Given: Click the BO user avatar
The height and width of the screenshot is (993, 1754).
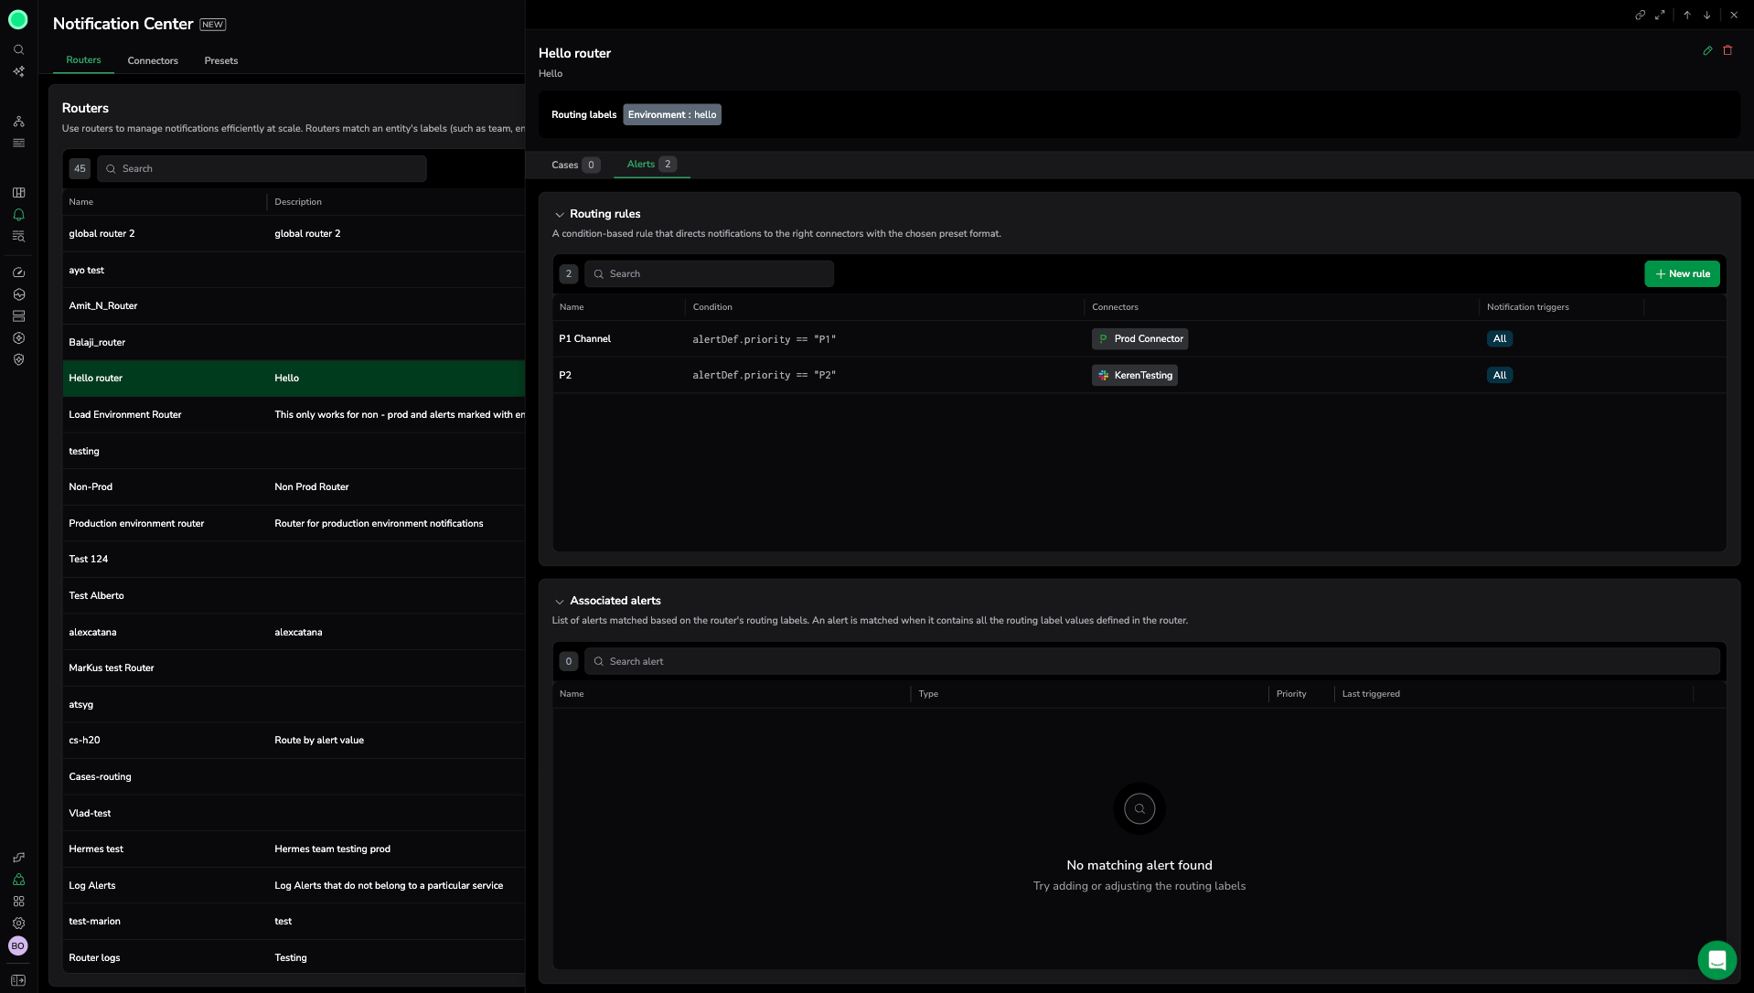Looking at the screenshot, I should pyautogui.click(x=18, y=946).
